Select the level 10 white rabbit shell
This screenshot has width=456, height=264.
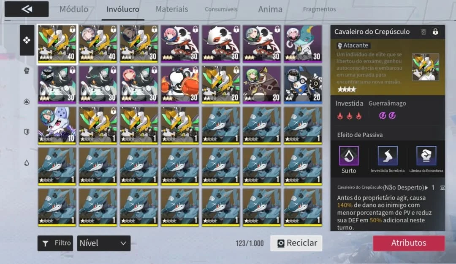tap(57, 125)
